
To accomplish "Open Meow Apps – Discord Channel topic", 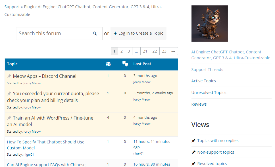I will point(45,76).
